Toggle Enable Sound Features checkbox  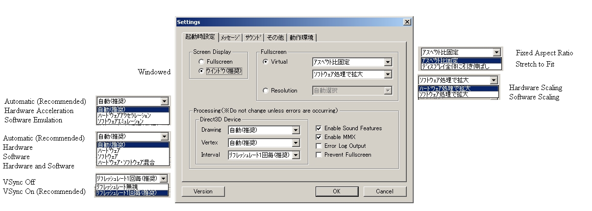point(320,128)
